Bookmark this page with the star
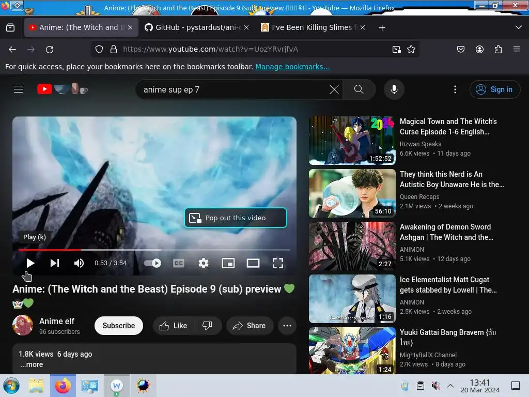 (411, 49)
